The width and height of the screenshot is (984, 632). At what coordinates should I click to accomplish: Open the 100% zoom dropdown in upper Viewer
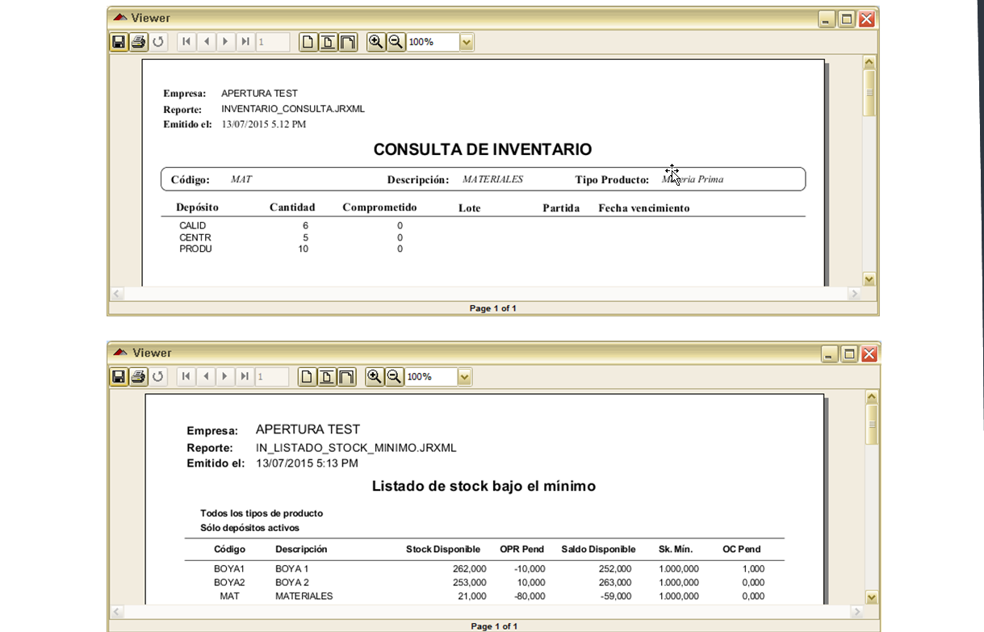(x=467, y=42)
